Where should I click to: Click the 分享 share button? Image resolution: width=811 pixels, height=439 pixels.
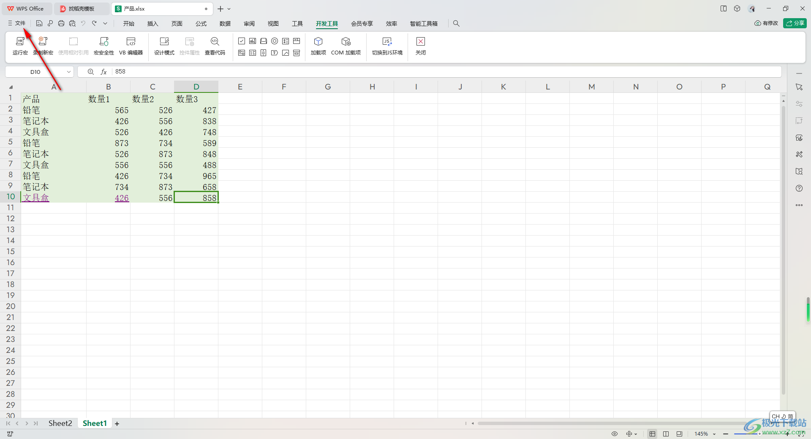point(795,23)
